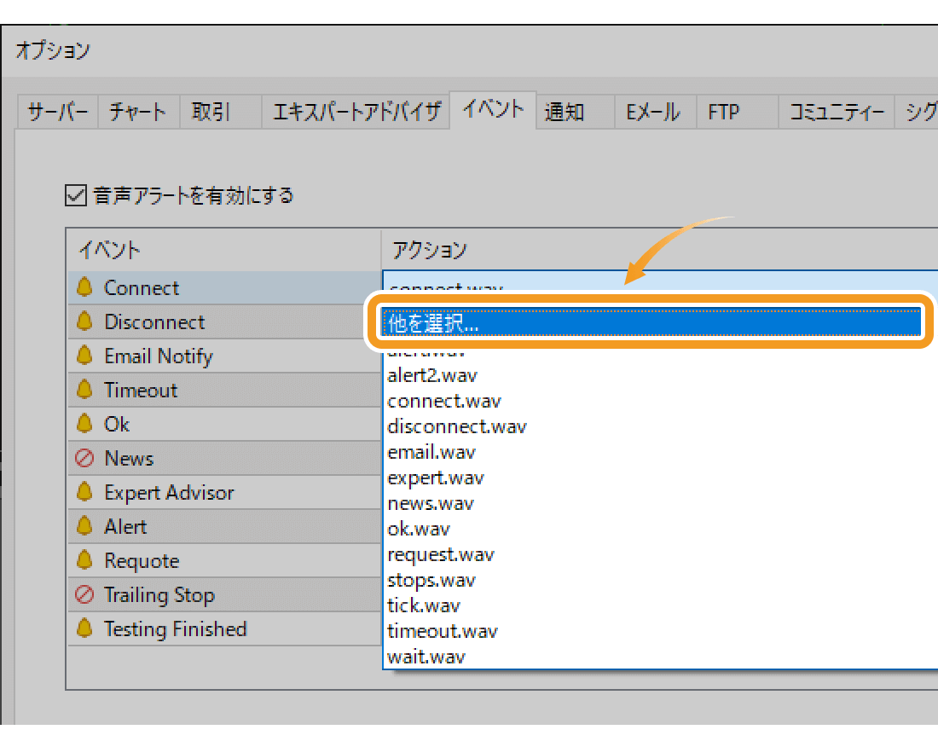
Task: Pick timeout.wav from the dropdown options
Action: coord(442,631)
